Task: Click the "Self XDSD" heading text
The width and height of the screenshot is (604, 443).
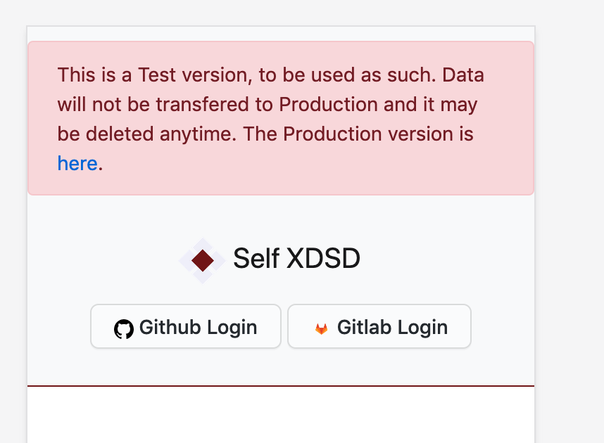Action: [296, 259]
